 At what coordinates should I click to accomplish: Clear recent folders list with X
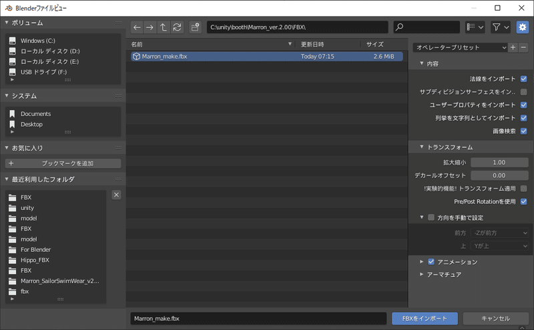point(116,195)
